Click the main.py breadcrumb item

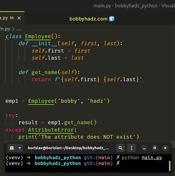(x=5, y=29)
